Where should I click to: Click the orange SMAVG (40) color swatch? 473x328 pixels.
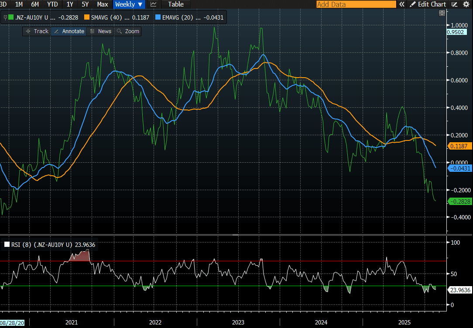click(x=87, y=18)
